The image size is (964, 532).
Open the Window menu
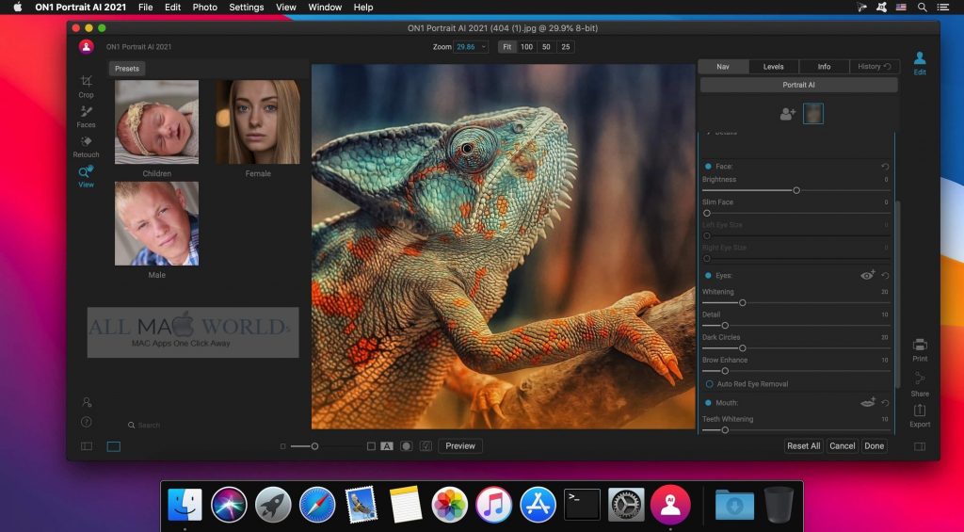click(325, 8)
